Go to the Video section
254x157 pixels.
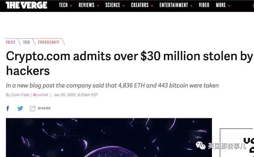[204, 5]
